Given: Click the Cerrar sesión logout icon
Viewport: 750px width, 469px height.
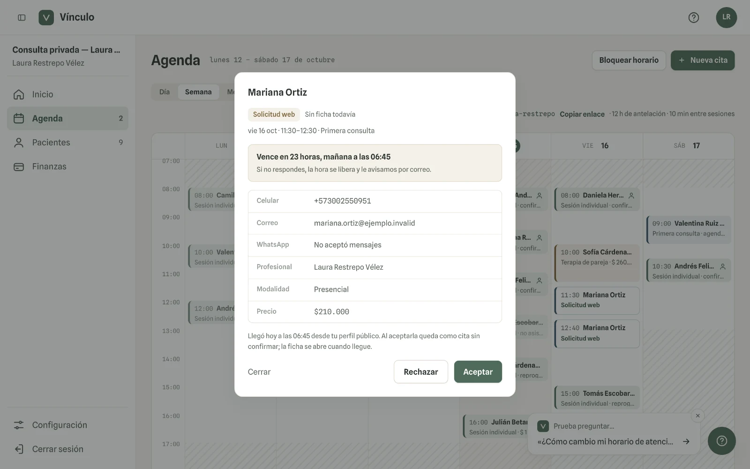Looking at the screenshot, I should (19, 449).
